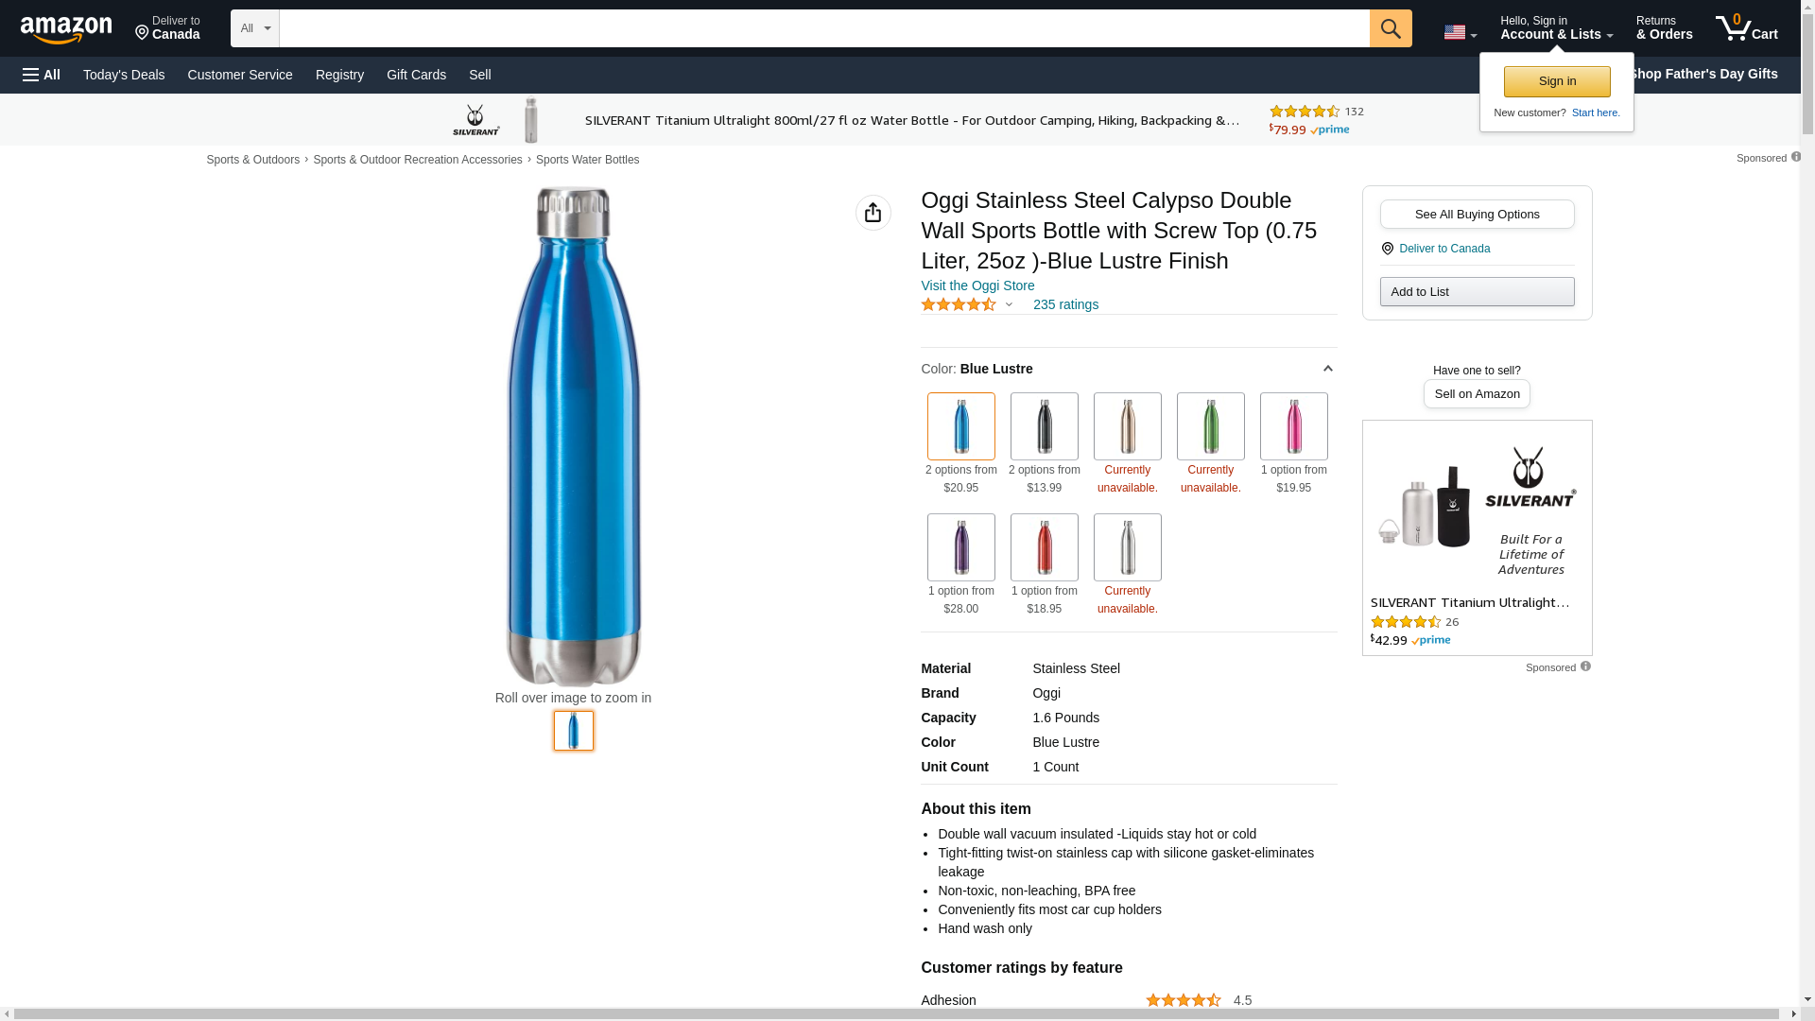Select the black bottle color option
The image size is (1815, 1021).
1044,426
